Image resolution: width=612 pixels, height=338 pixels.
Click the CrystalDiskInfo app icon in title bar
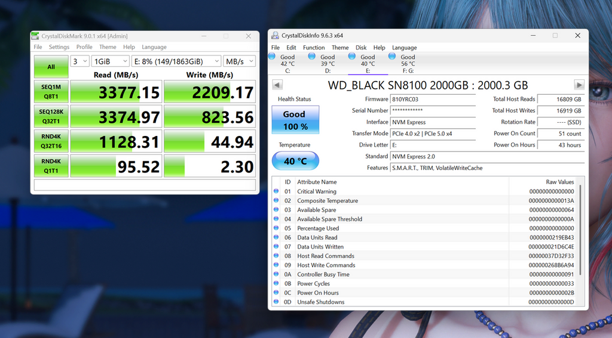(x=275, y=35)
